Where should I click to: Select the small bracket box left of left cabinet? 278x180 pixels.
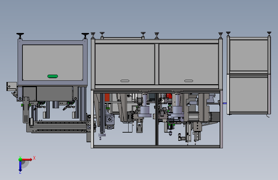tap(12, 86)
